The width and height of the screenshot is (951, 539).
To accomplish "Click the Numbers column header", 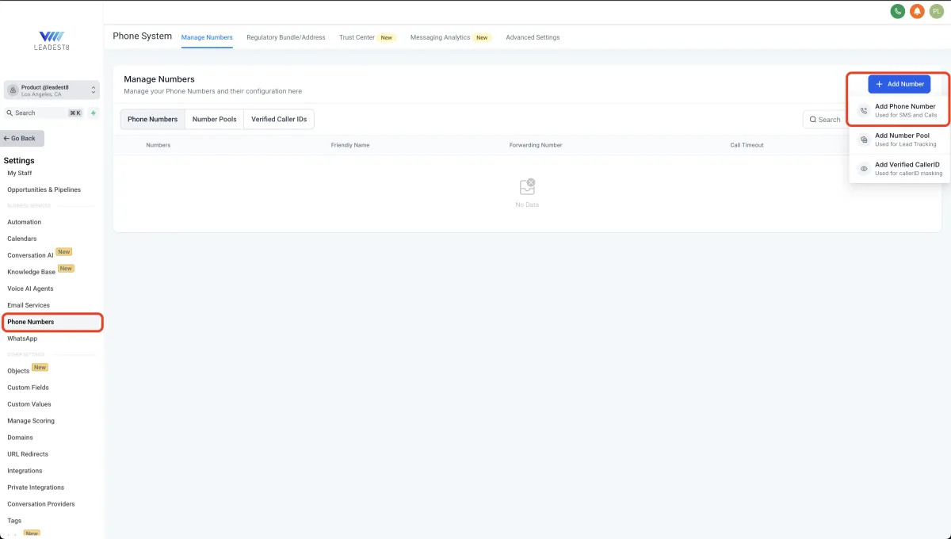I will coord(158,145).
